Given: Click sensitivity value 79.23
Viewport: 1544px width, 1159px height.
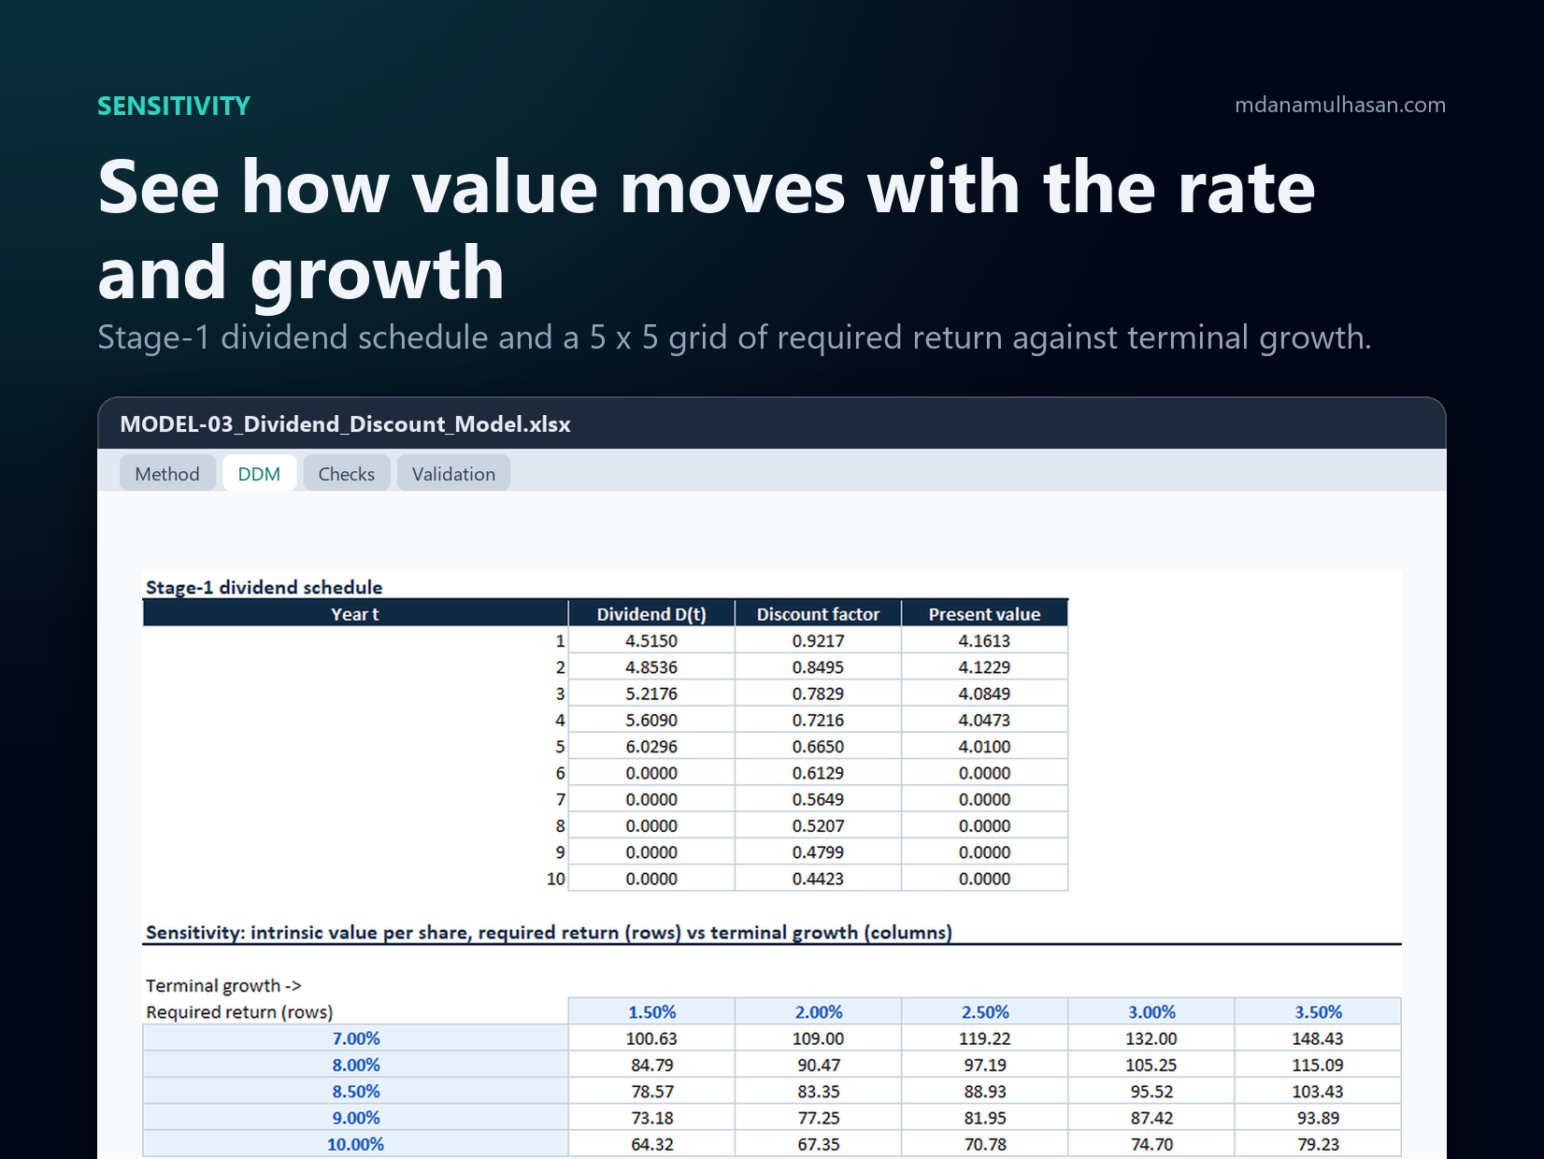Looking at the screenshot, I should click(1318, 1144).
